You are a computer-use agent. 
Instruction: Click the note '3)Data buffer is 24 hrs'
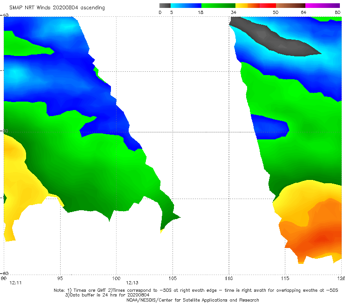[x=107, y=295]
